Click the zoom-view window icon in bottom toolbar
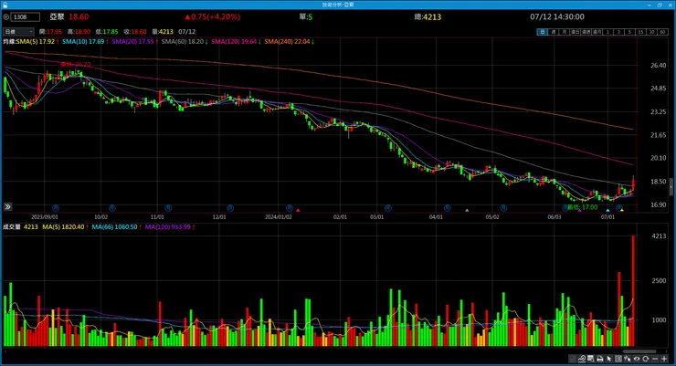This screenshot has height=366, width=676. click(591, 359)
